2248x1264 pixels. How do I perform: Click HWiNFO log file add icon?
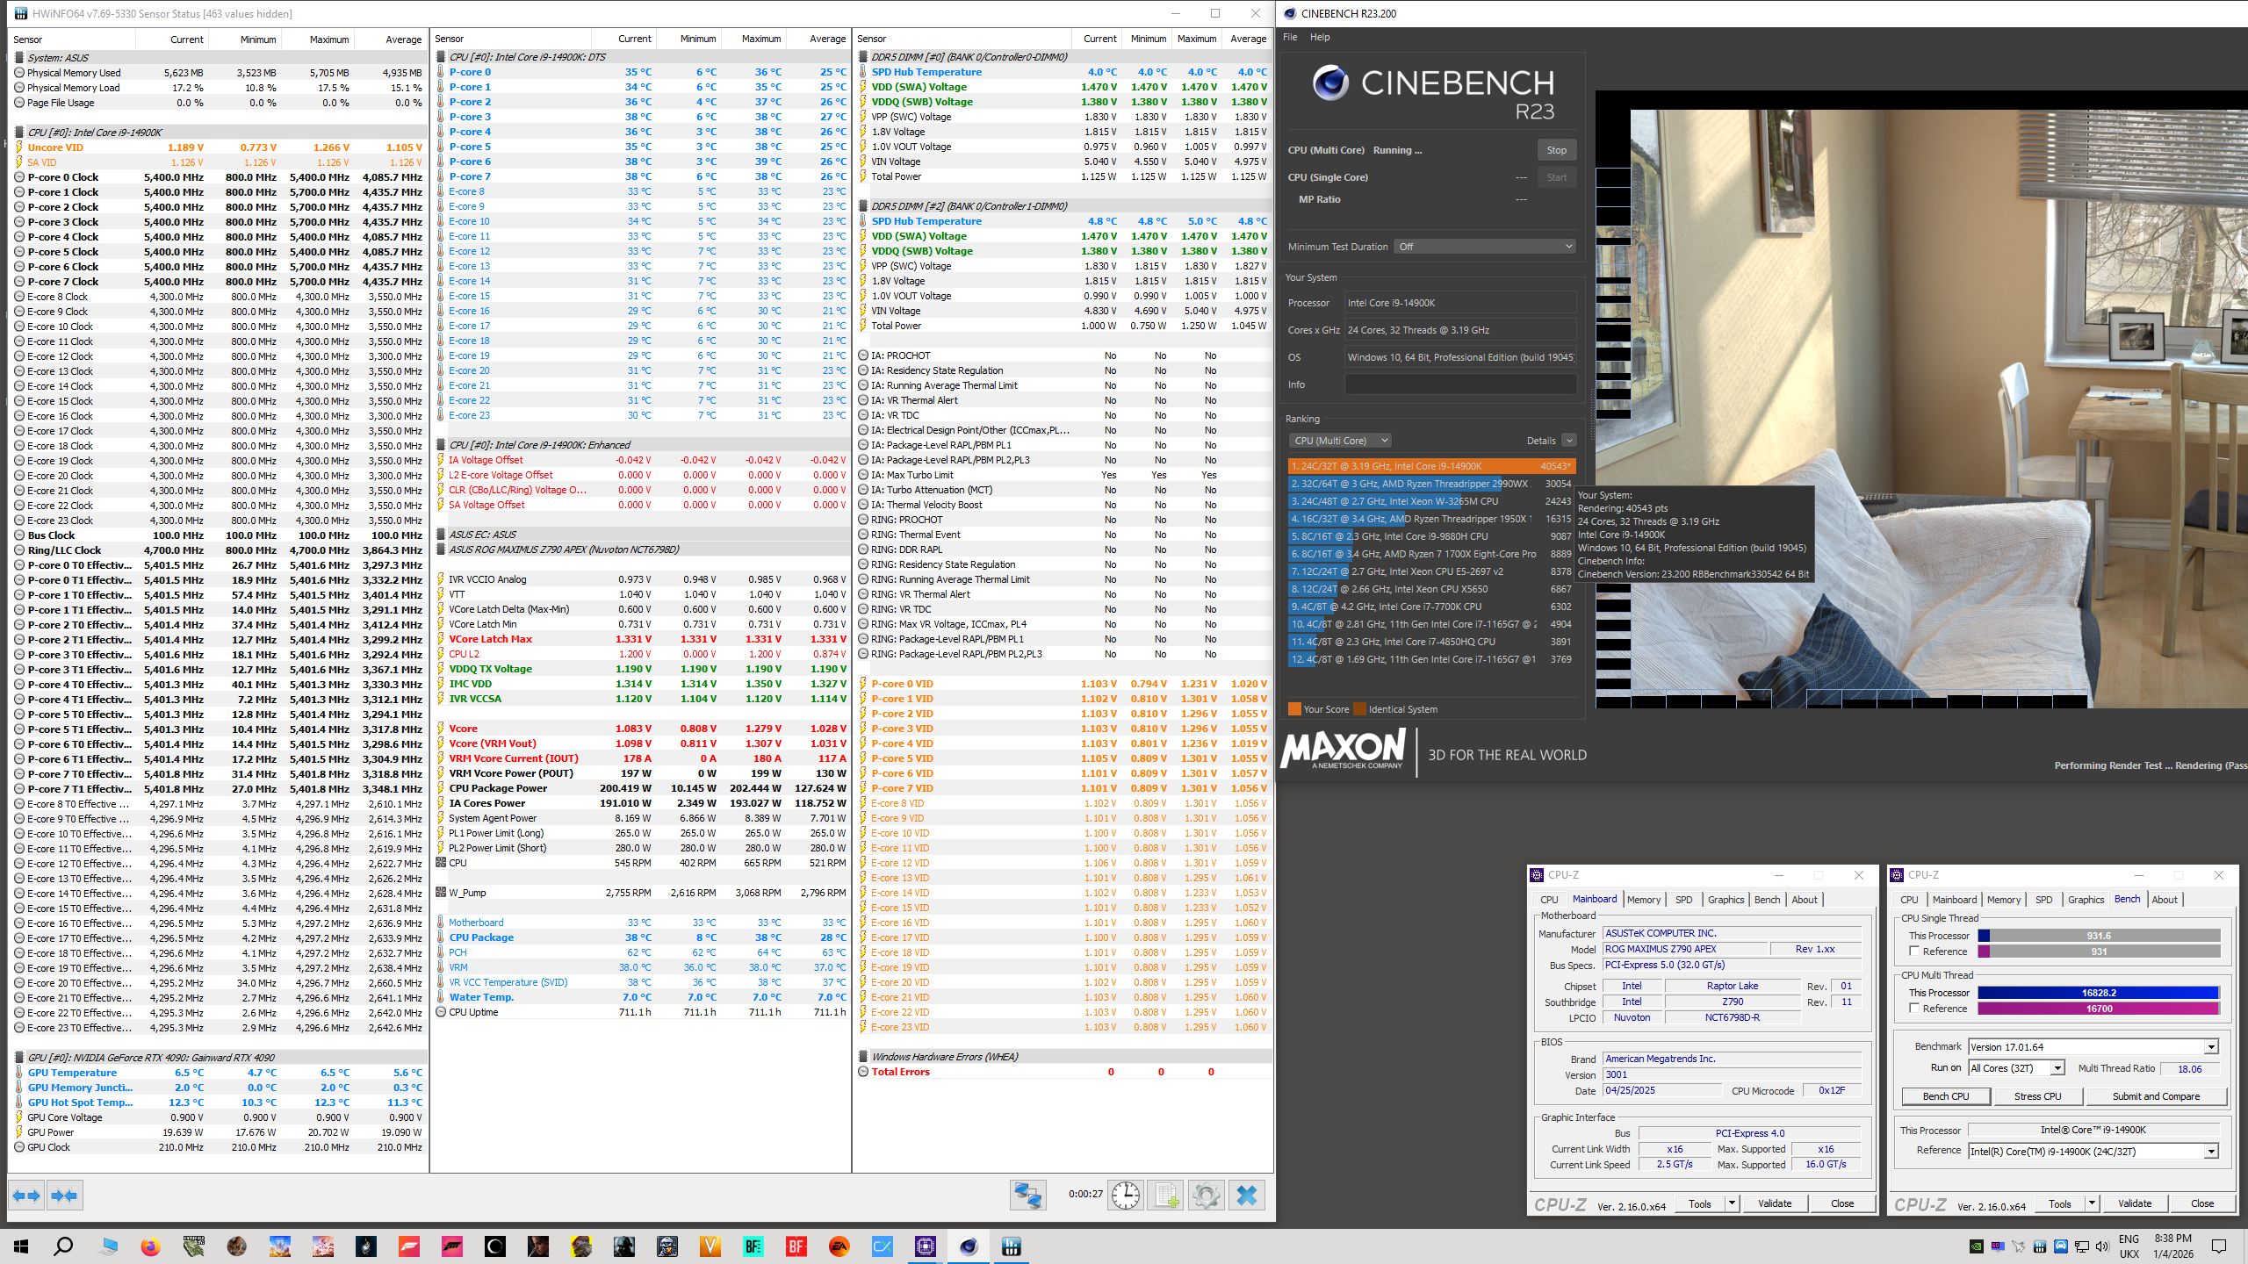(x=1166, y=1196)
